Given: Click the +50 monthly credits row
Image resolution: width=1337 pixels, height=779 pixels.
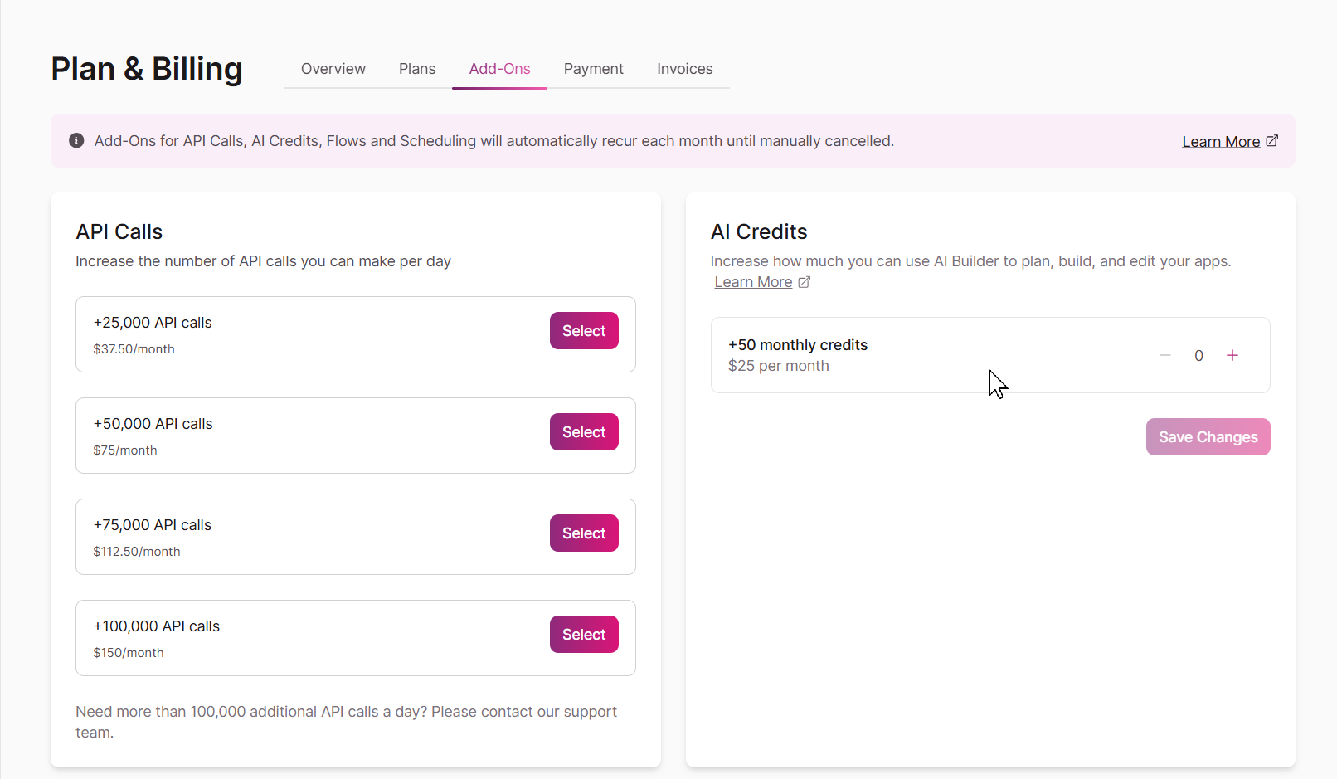Looking at the screenshot, I should click(990, 355).
